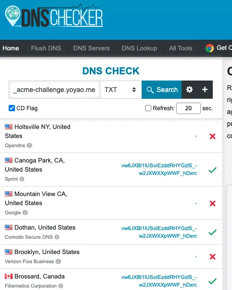Open the TXT record type dropdown
Screen dimensions: 232x290
pyautogui.click(x=121, y=90)
